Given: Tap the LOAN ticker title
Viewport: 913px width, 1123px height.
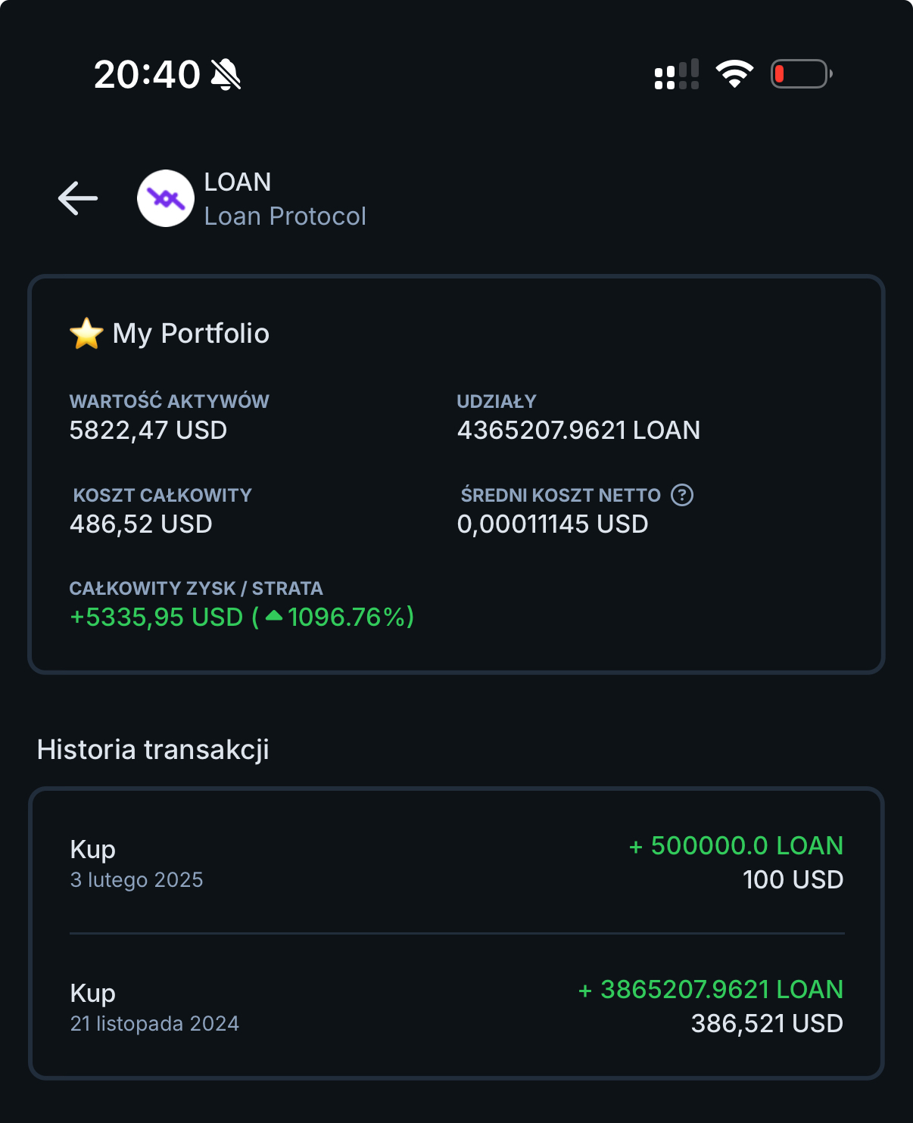Looking at the screenshot, I should pos(238,182).
